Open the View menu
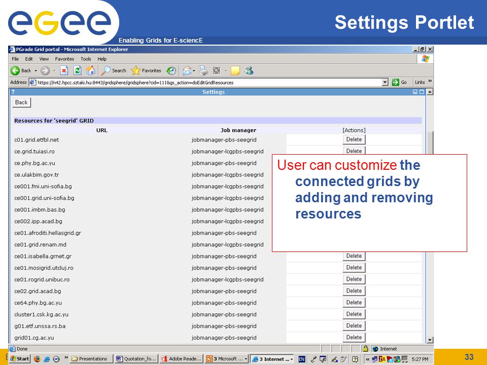Screen dimensions: 487x365 click(x=44, y=59)
